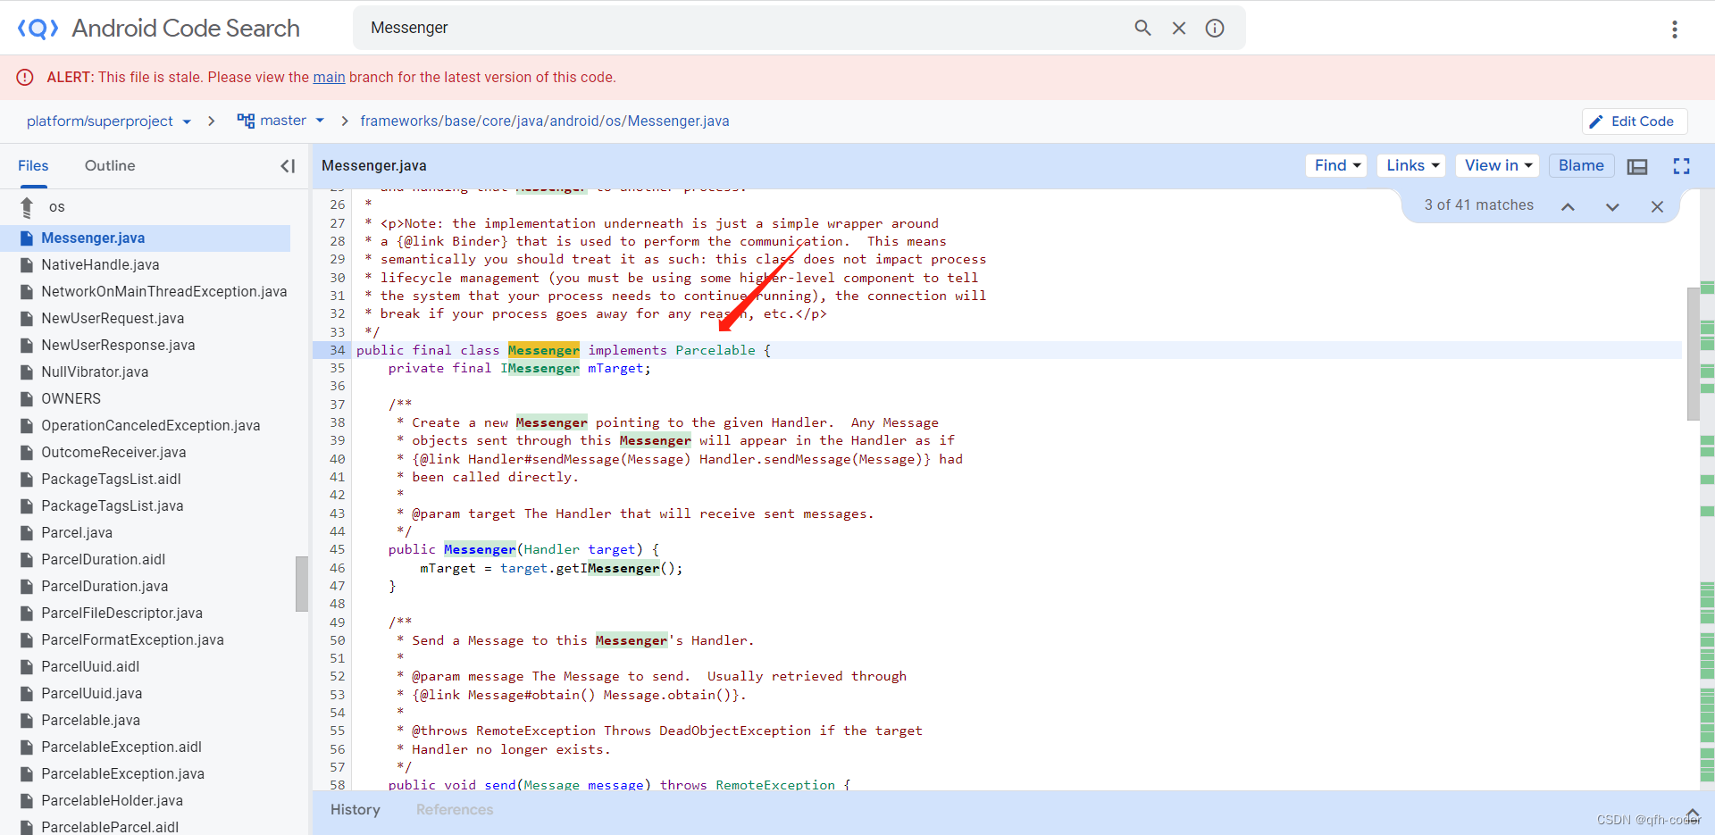The height and width of the screenshot is (835, 1715).
Task: Open OperationCanceledException.java
Action: (151, 426)
